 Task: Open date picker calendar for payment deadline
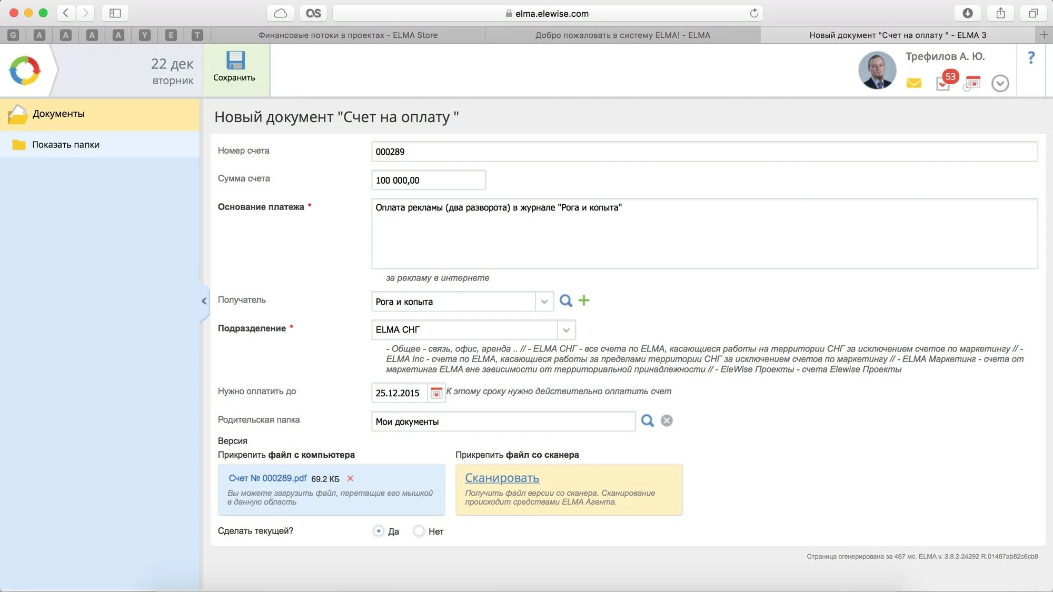tap(436, 393)
